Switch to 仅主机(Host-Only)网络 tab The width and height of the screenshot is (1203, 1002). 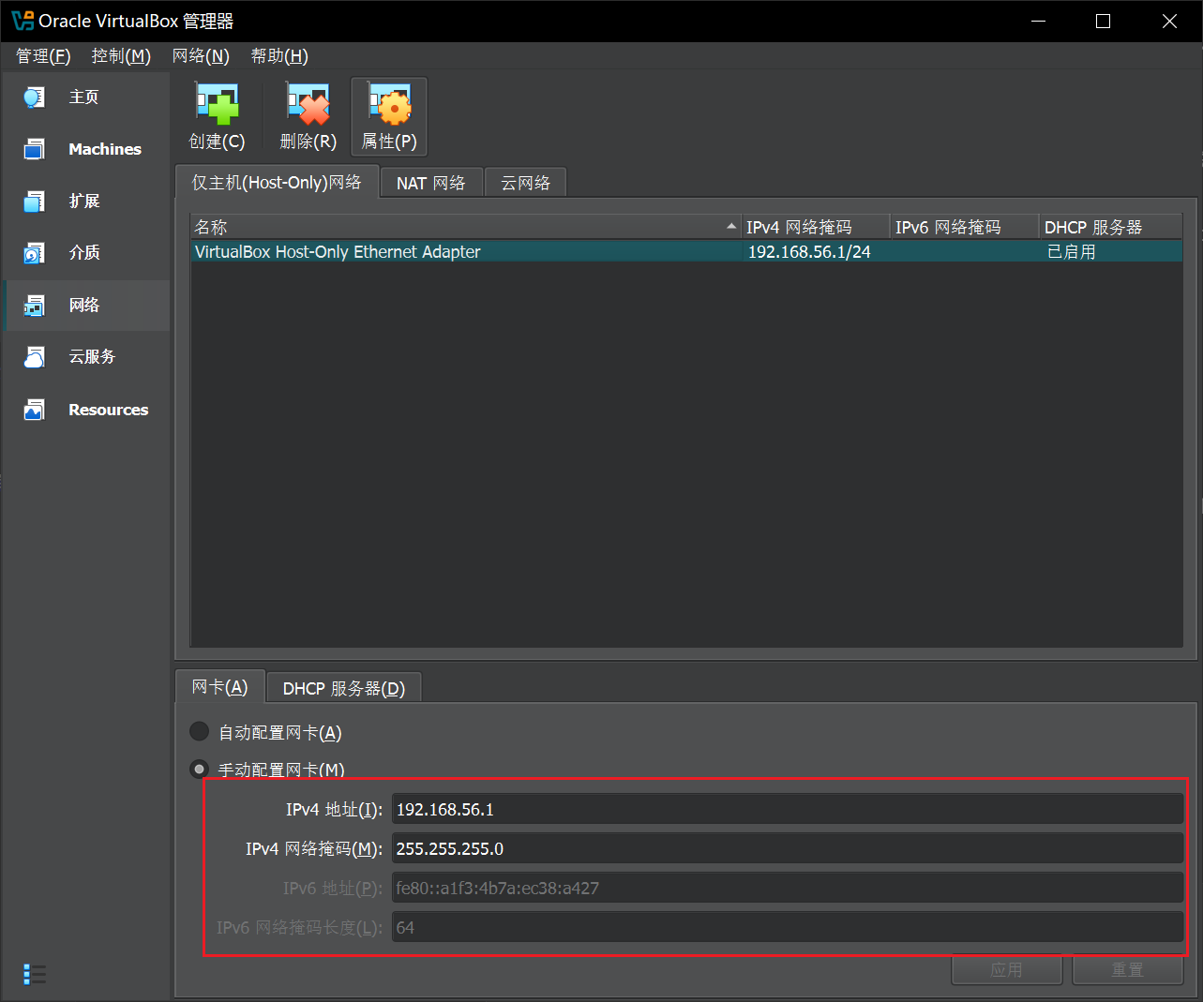coord(277,183)
